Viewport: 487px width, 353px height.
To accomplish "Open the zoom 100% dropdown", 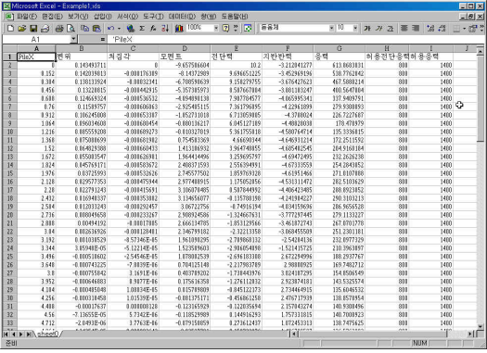I will (216, 28).
